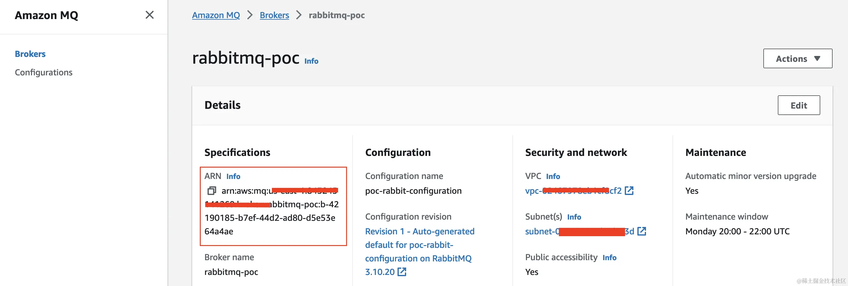Image resolution: width=848 pixels, height=286 pixels.
Task: Open Configurations in the sidebar
Action: click(x=43, y=72)
